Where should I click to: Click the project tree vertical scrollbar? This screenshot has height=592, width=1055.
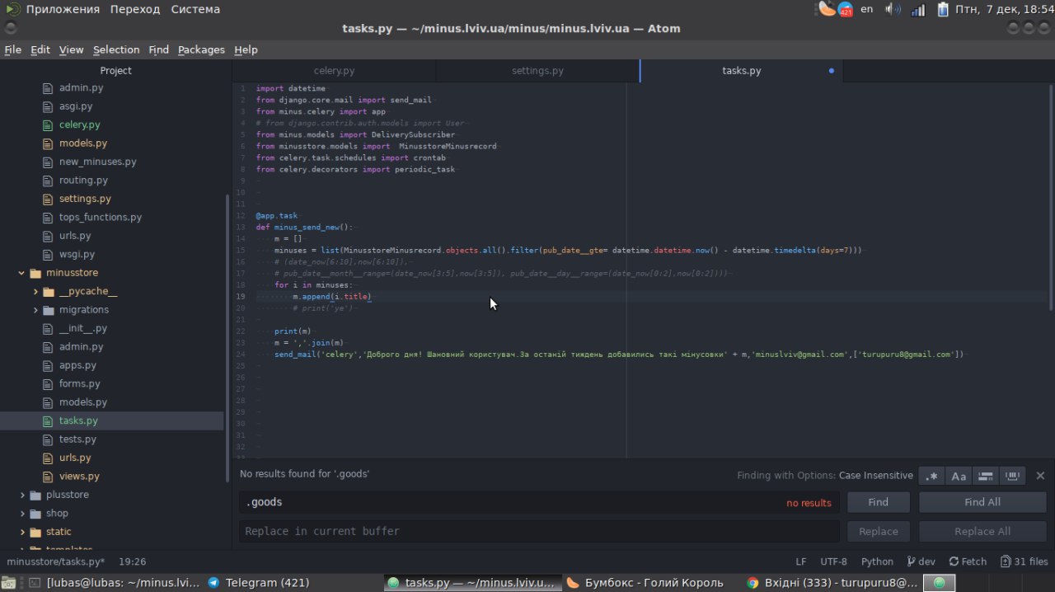(227, 338)
